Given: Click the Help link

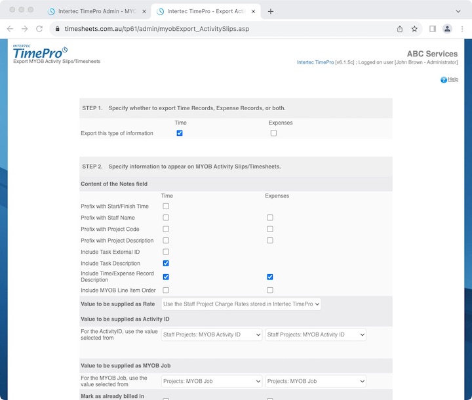Looking at the screenshot, I should click(453, 79).
